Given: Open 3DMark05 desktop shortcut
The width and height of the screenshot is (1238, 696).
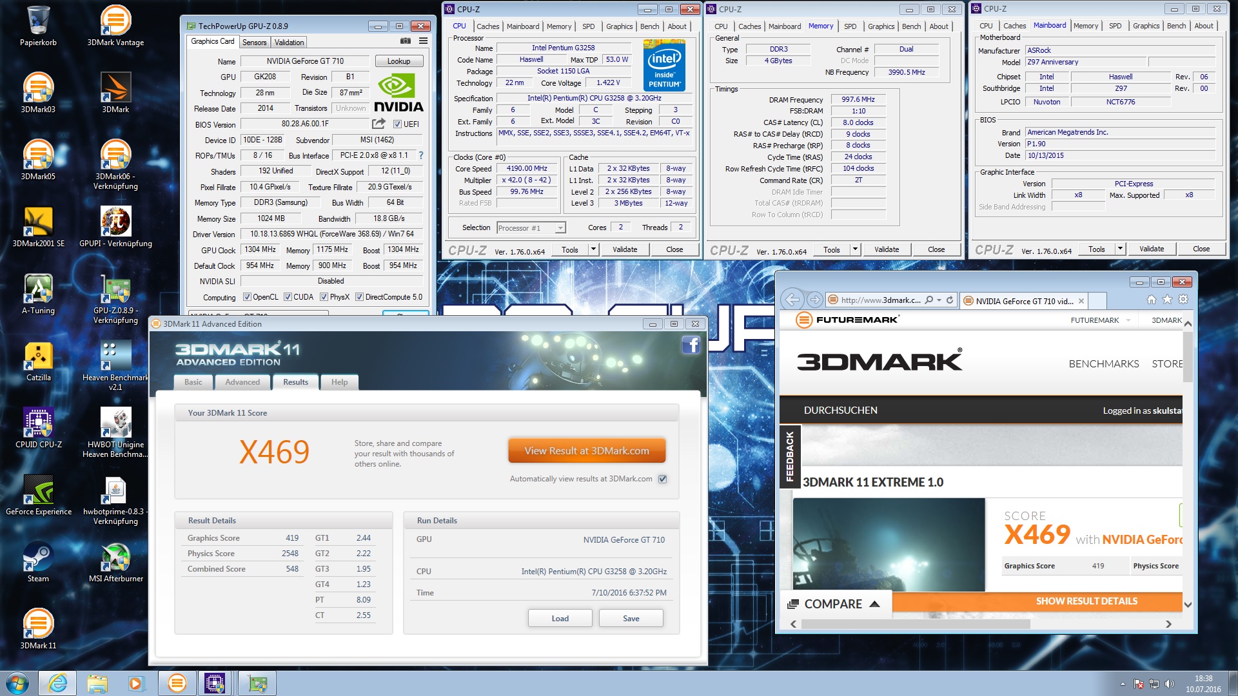Looking at the screenshot, I should pos(38,160).
